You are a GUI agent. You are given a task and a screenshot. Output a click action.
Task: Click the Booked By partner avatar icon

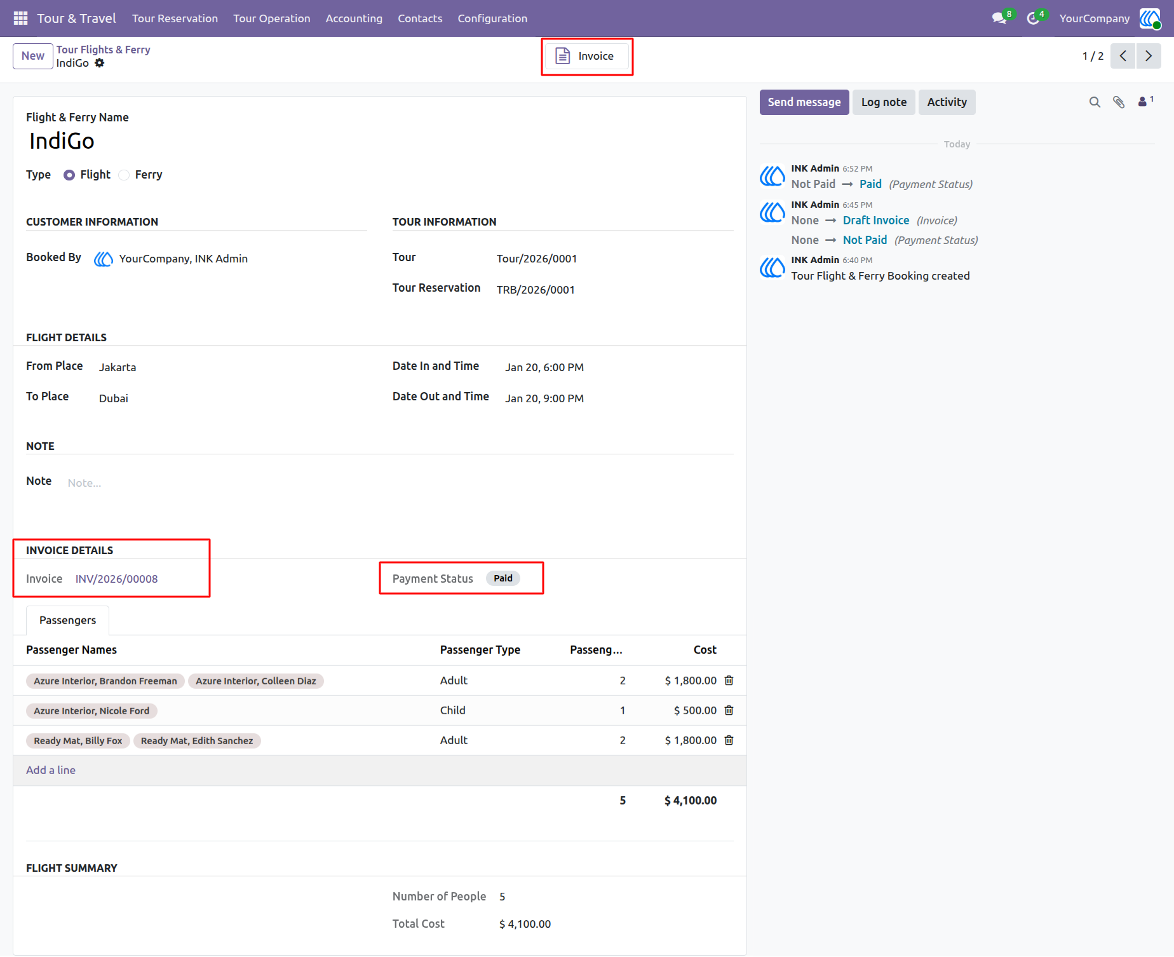[x=104, y=259]
